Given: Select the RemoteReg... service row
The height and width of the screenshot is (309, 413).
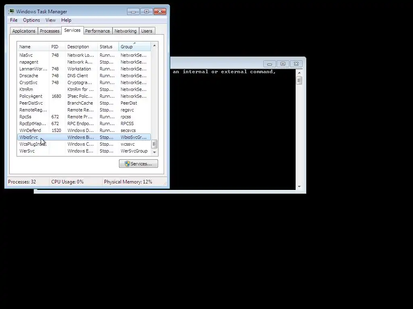Looking at the screenshot, I should pos(84,110).
